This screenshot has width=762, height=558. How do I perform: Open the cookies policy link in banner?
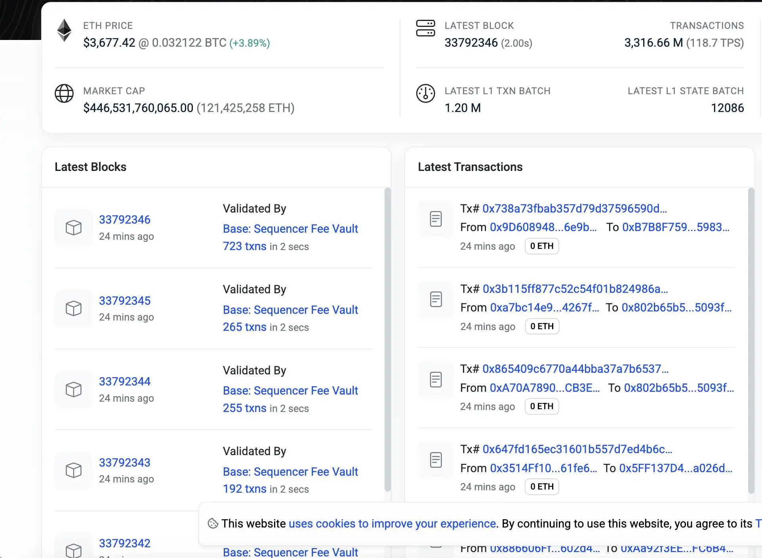[x=392, y=524]
